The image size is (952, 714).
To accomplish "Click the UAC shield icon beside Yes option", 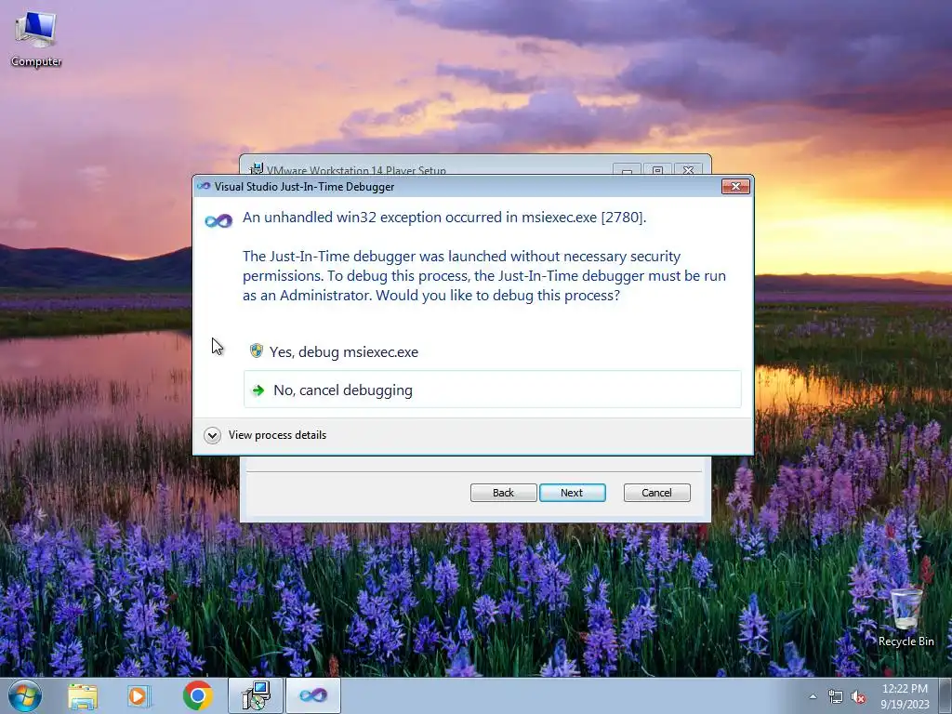I will tap(257, 350).
